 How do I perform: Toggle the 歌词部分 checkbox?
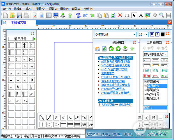pyautogui.click(x=145, y=90)
